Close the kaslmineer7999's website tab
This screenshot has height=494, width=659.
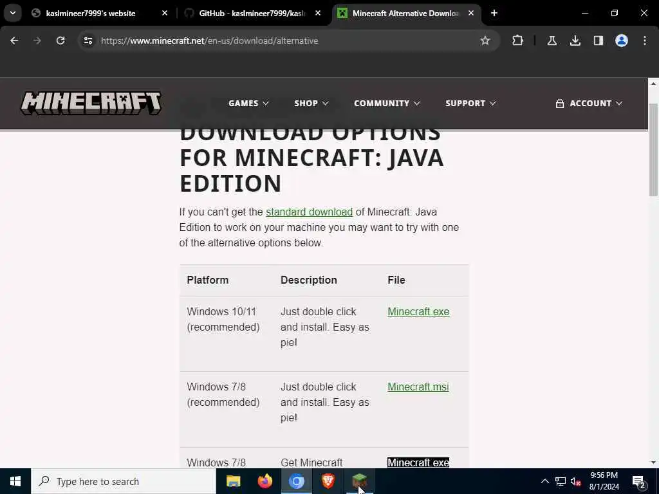165,13
